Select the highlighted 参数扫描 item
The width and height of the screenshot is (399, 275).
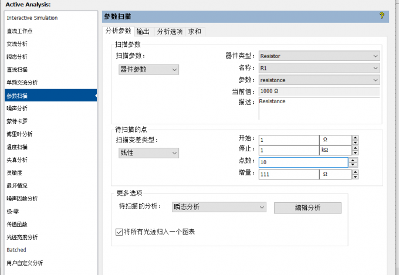(51, 96)
